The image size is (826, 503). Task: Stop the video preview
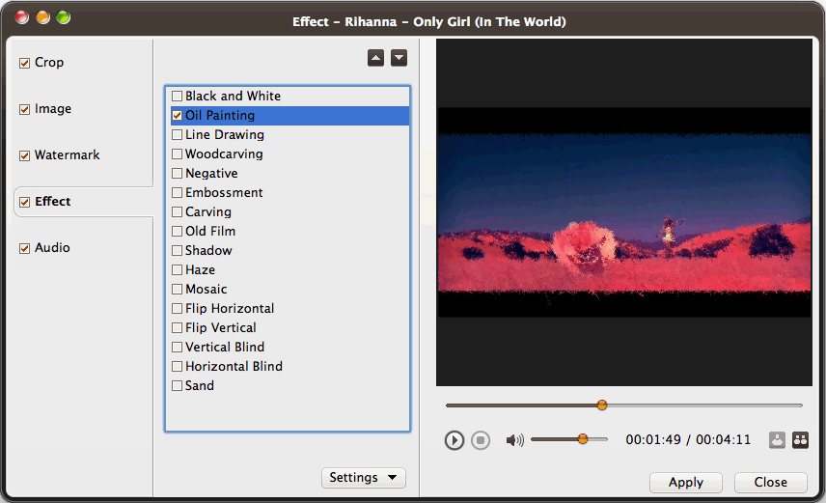(x=480, y=440)
